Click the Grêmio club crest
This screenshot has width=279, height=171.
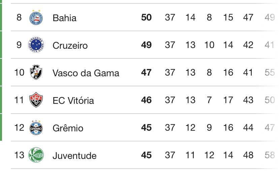[x=36, y=128]
